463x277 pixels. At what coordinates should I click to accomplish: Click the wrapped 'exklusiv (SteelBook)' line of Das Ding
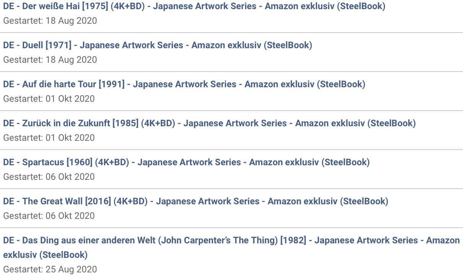pos(45,255)
